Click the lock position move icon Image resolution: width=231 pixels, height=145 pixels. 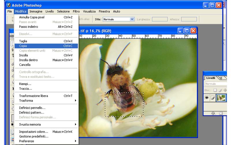coord(225,90)
